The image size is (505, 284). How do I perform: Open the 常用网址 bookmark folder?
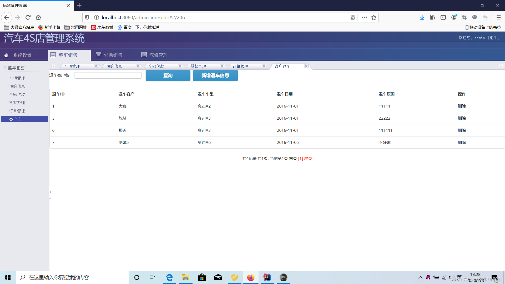tap(76, 27)
